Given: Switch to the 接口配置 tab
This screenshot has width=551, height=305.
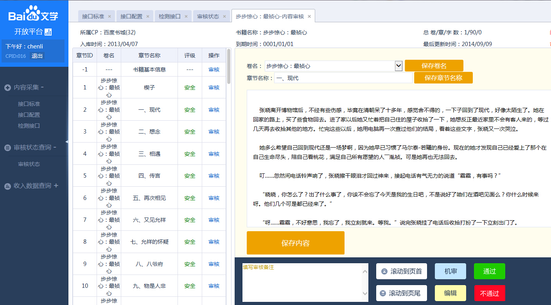Looking at the screenshot, I should (131, 16).
